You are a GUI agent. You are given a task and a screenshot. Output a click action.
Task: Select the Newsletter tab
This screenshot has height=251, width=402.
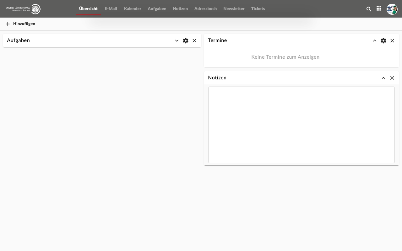coord(234,9)
